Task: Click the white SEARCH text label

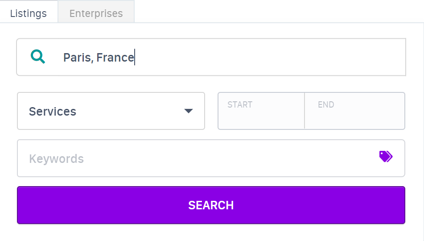Action: point(211,205)
